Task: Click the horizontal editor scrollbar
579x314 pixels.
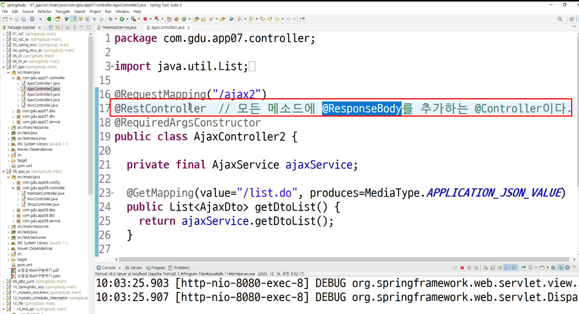Action: 344,259
